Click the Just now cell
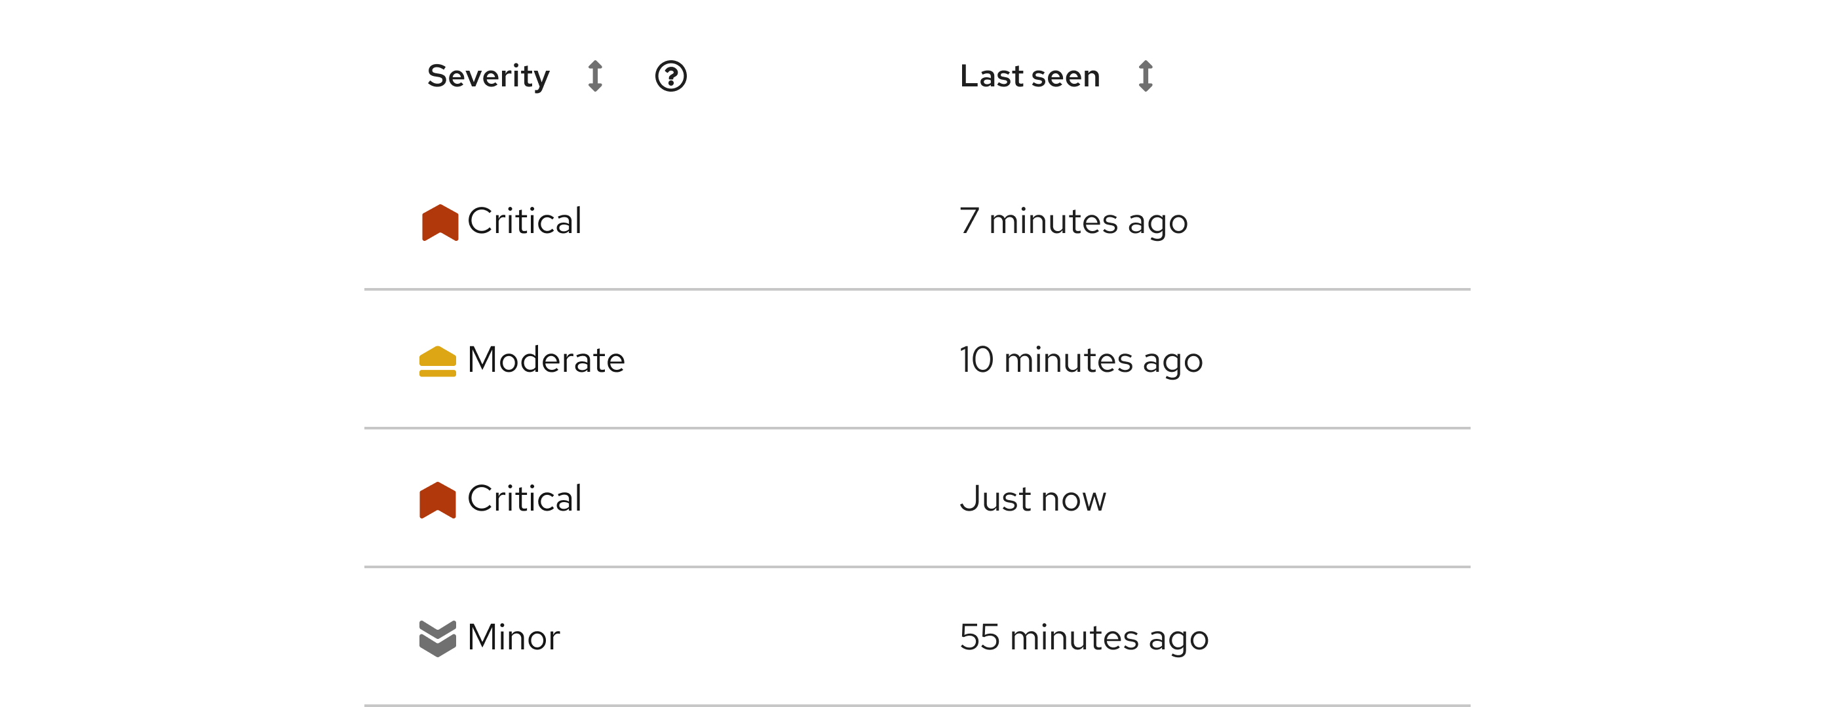 [1032, 499]
